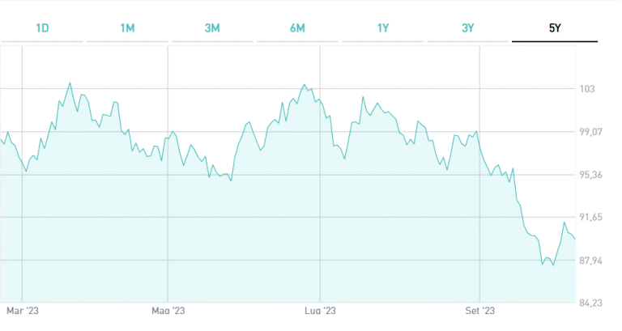Show the 3M chart period
622x331 pixels.
click(x=212, y=28)
